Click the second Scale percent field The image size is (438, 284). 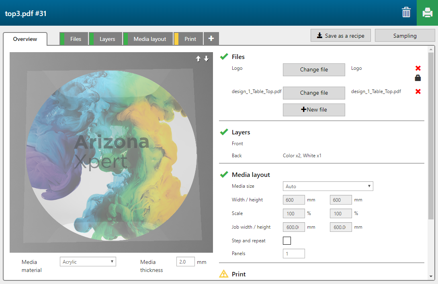pyautogui.click(x=341, y=213)
